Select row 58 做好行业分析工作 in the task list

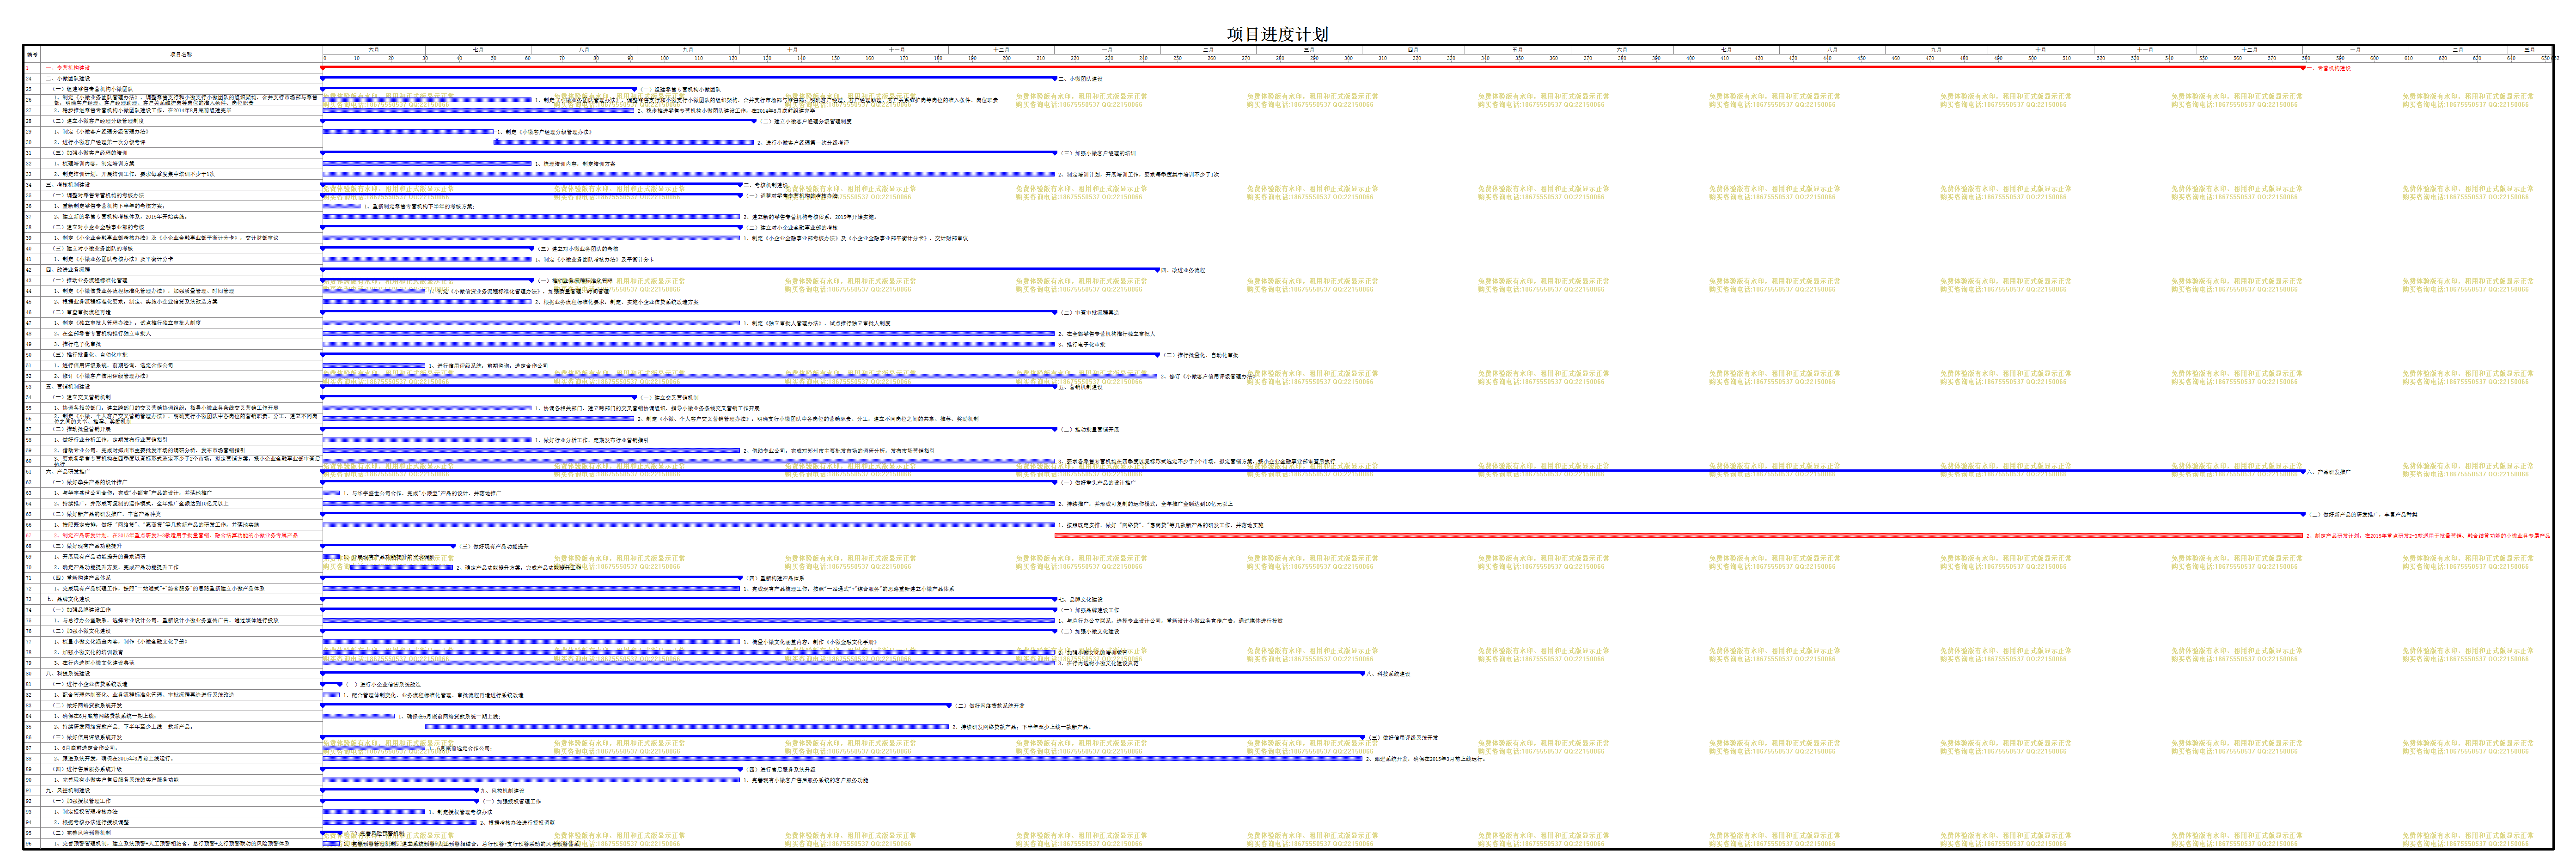(x=172, y=440)
